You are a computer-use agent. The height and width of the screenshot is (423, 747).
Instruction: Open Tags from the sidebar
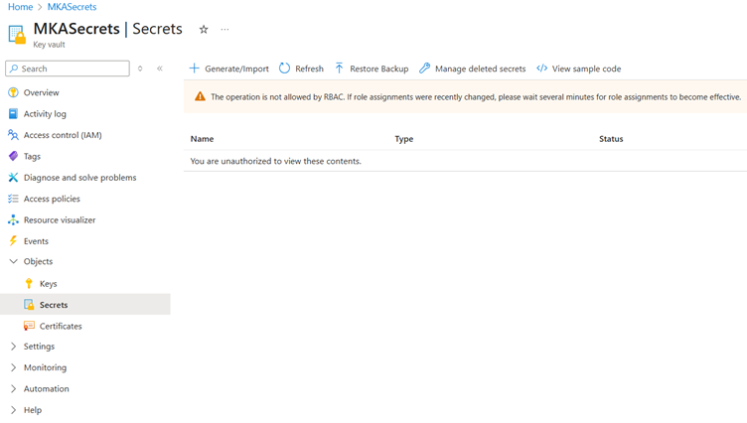click(x=32, y=156)
